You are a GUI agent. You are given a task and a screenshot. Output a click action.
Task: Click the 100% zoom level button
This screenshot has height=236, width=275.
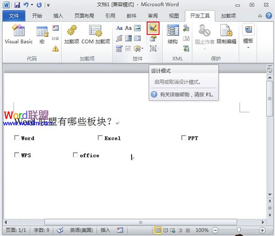click(202, 230)
